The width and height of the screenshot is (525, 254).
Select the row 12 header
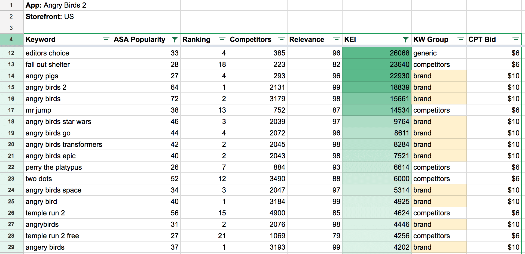coord(11,53)
